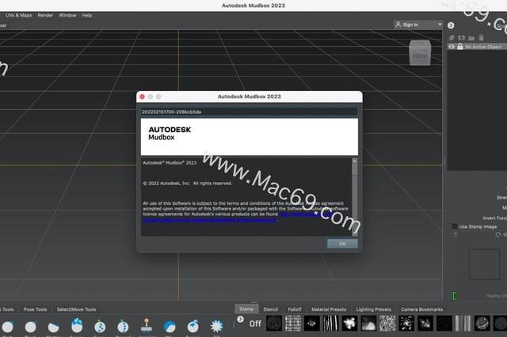This screenshot has width=507, height=337.
Task: Click the scroll-up arrow in the About text area
Action: [x=355, y=161]
